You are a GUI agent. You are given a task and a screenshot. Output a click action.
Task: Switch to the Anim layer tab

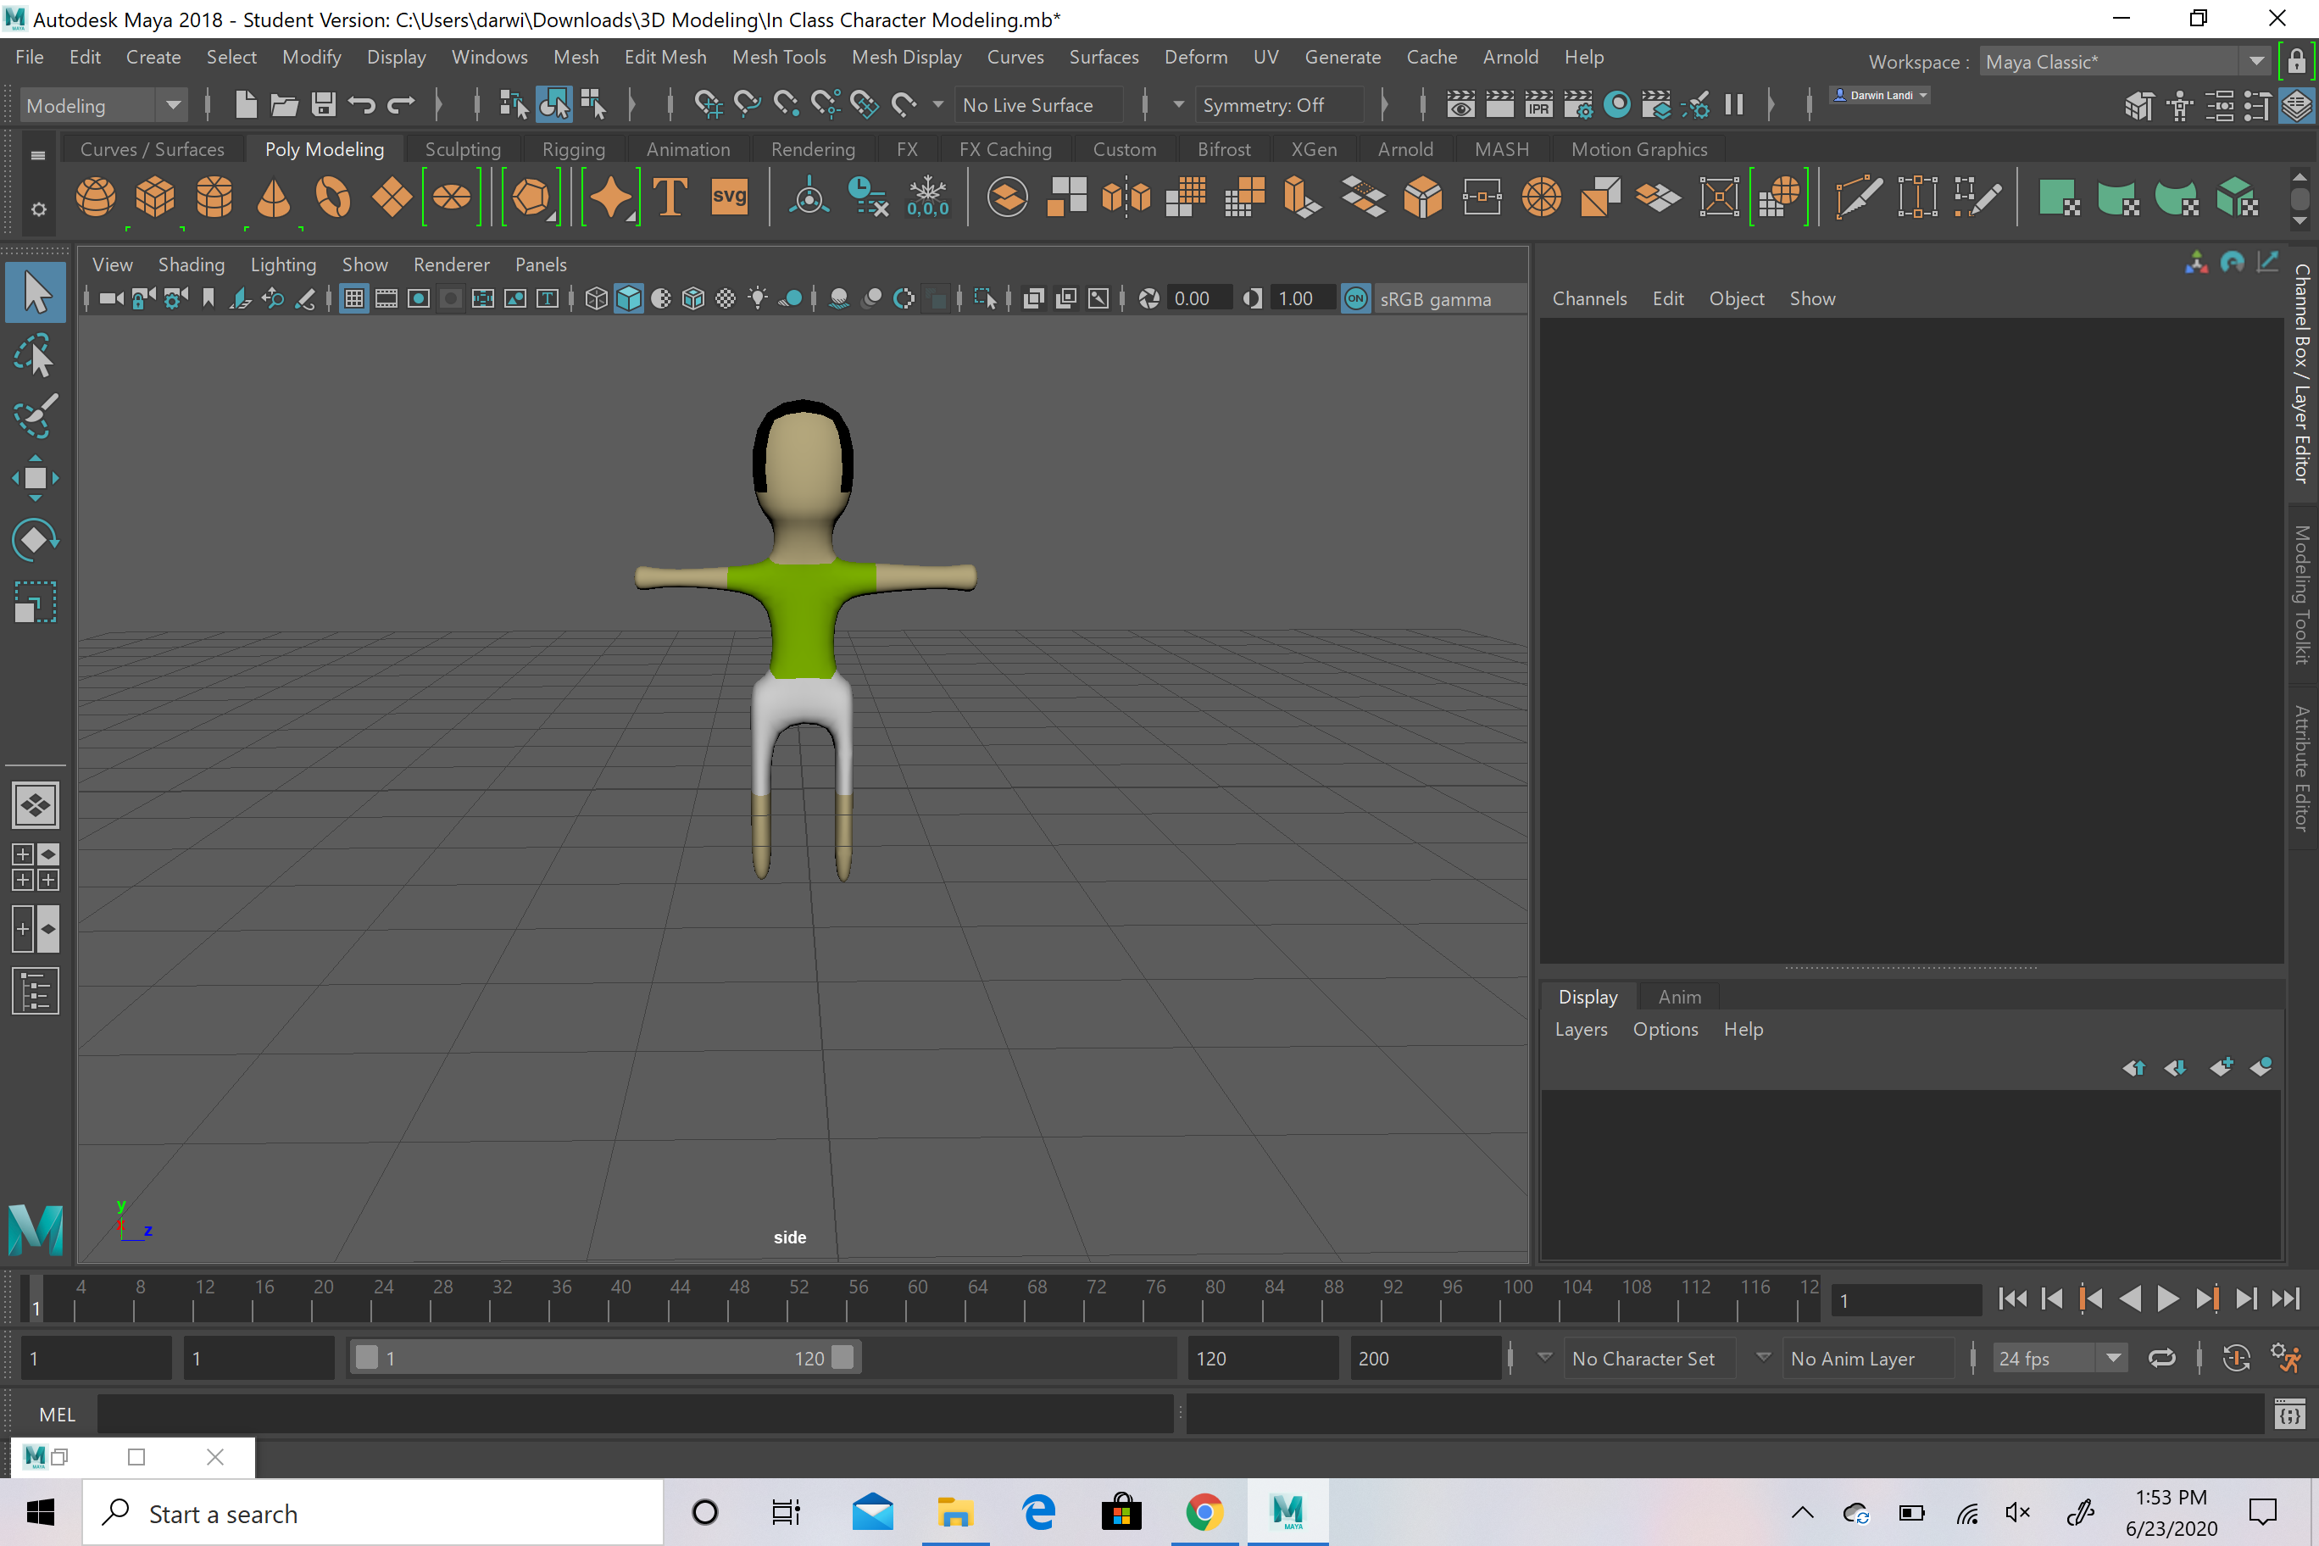[x=1679, y=997]
